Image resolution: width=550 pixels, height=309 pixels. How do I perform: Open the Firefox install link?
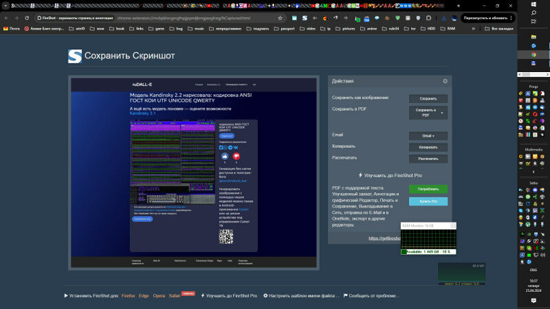point(128,296)
